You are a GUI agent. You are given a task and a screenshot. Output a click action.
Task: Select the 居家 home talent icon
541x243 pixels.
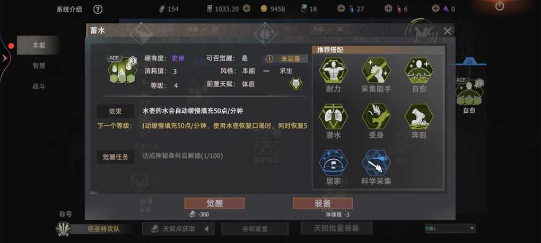pos(333,163)
